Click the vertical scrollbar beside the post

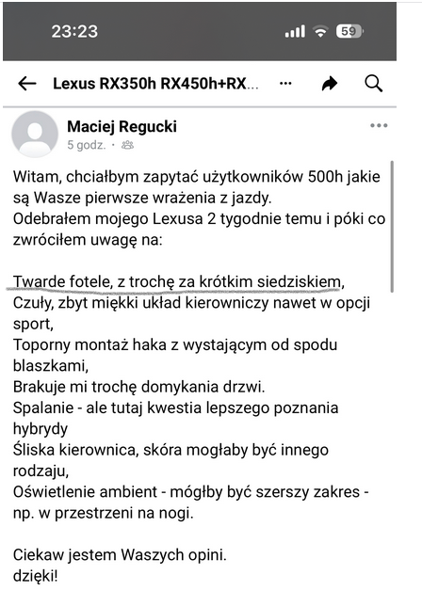(x=392, y=227)
